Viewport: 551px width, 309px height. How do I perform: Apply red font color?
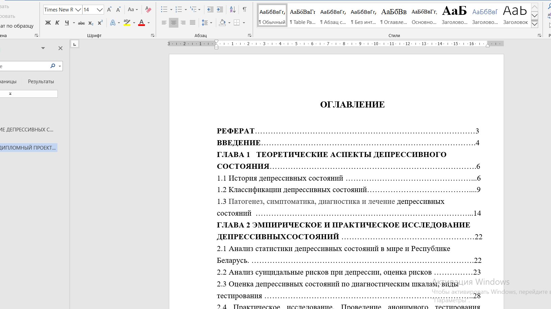pyautogui.click(x=142, y=23)
